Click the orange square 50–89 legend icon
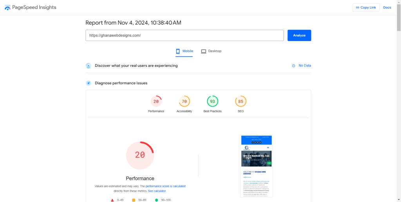 [134, 200]
